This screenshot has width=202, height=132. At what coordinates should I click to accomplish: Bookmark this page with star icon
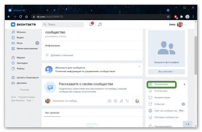(x=168, y=17)
